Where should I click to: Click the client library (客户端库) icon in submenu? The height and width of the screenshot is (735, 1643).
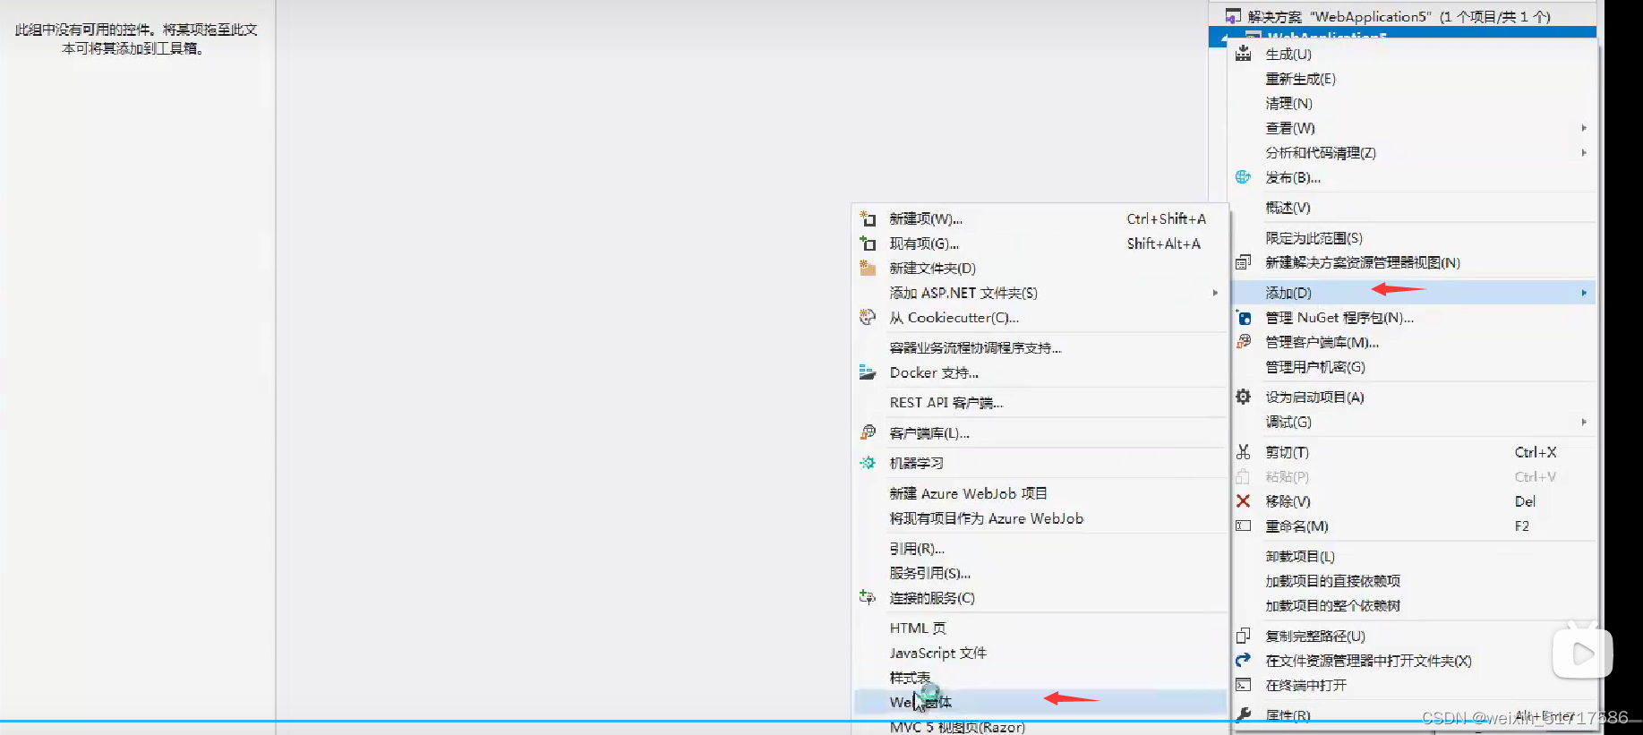point(867,432)
